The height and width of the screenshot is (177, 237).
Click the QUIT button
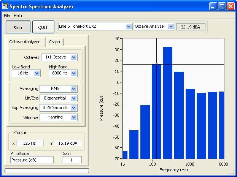pos(43,27)
